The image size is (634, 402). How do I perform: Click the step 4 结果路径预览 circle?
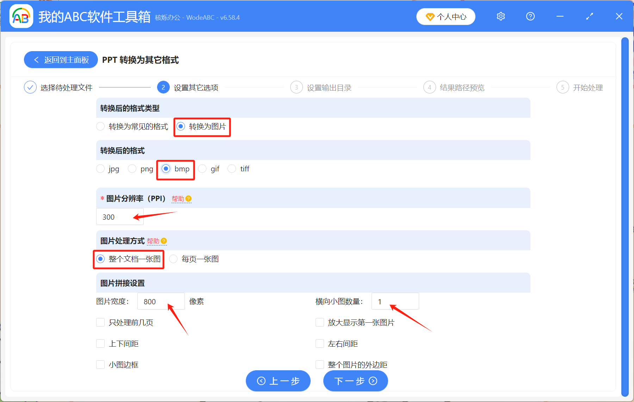point(429,87)
